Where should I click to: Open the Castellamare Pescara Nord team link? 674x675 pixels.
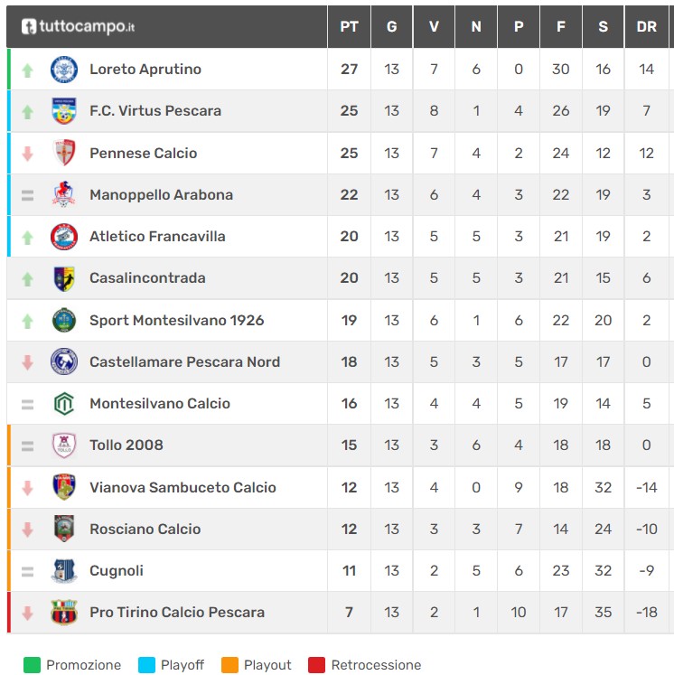[x=184, y=362]
